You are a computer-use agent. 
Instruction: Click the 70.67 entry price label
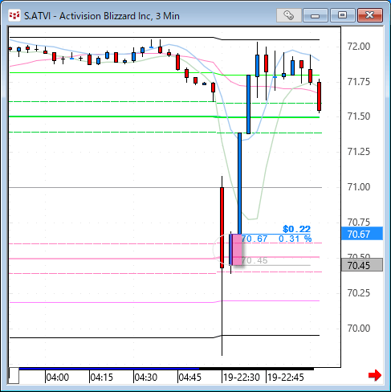pyautogui.click(x=255, y=239)
